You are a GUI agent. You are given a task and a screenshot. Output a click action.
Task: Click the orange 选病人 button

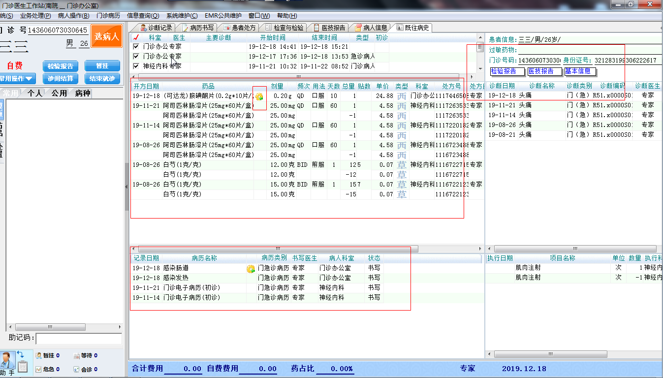pyautogui.click(x=106, y=36)
